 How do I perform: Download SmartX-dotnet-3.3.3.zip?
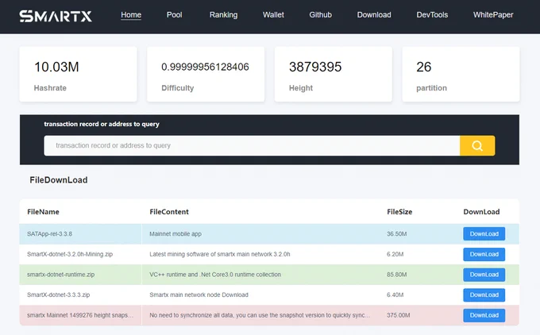coord(484,295)
